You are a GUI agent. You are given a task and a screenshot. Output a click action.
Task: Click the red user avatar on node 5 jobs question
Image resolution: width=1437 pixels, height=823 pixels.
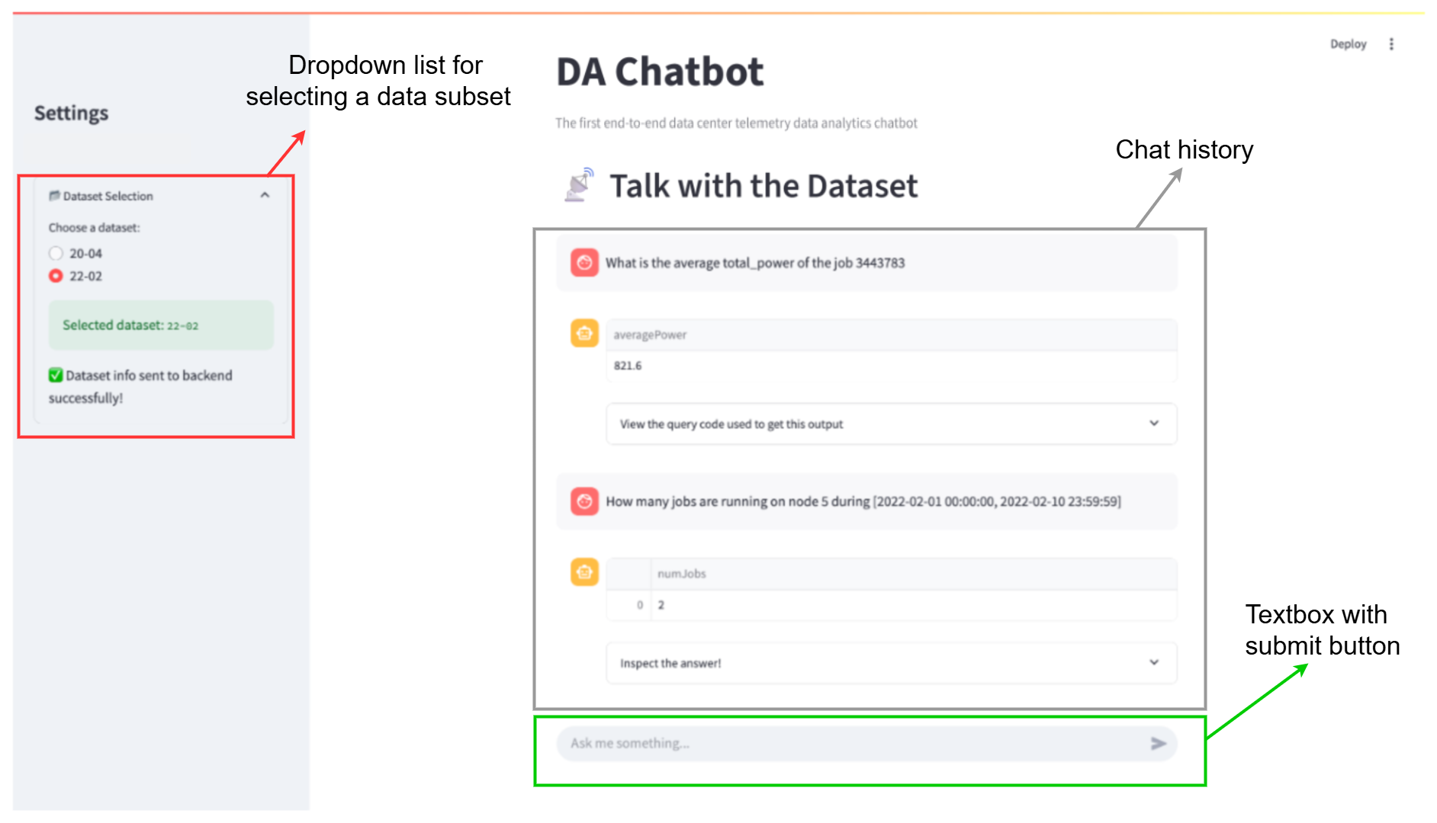pyautogui.click(x=584, y=501)
